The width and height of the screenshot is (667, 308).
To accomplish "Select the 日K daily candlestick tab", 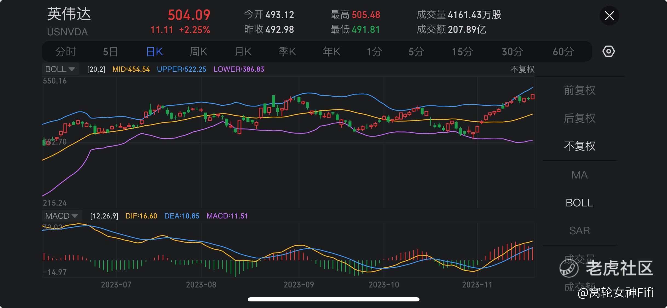I will 155,51.
